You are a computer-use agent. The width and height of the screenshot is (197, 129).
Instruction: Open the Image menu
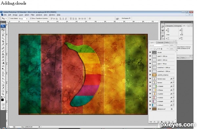15,15
